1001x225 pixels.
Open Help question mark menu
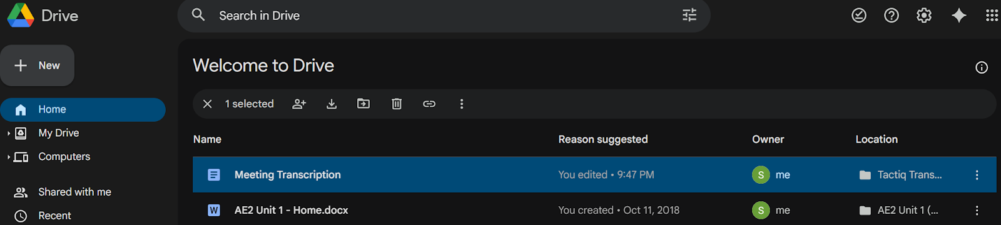892,16
